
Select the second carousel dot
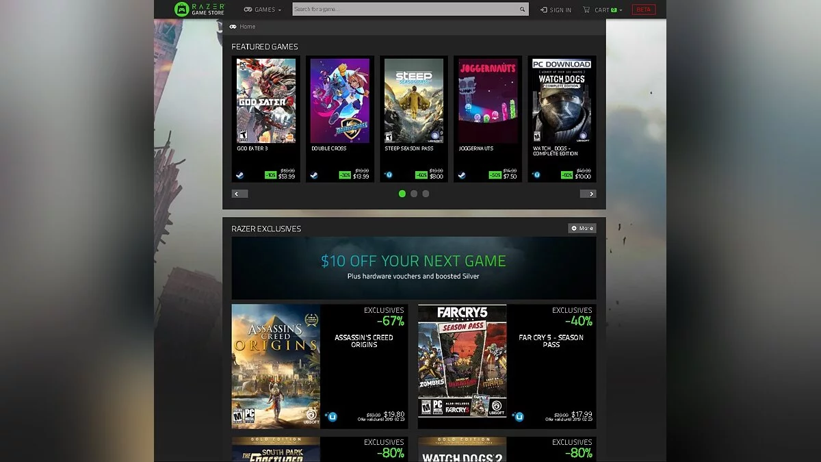pyautogui.click(x=414, y=194)
